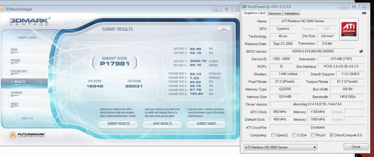Click the Subvendor ATI AIB (1787) field
374x157 pixels.
341,59
